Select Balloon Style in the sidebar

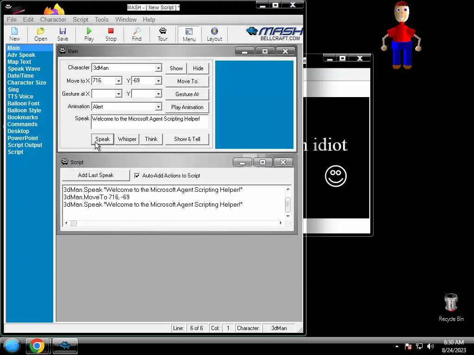click(24, 110)
